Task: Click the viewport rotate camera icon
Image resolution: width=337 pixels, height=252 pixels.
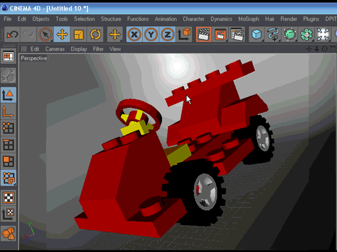Action: tap(324, 49)
